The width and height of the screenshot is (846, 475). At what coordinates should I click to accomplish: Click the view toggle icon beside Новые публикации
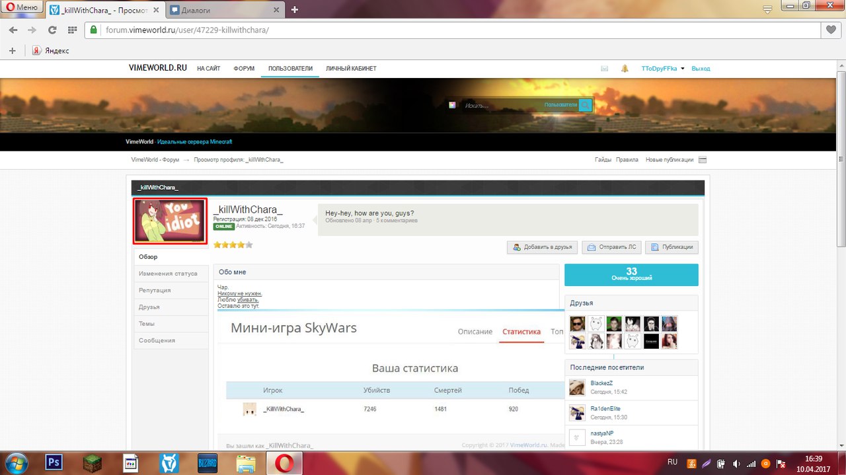click(703, 160)
